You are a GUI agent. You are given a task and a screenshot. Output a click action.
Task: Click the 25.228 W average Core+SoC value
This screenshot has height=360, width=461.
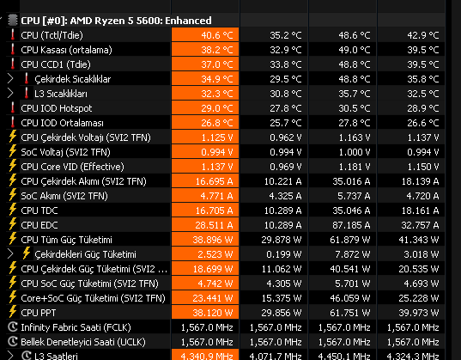pos(419,298)
